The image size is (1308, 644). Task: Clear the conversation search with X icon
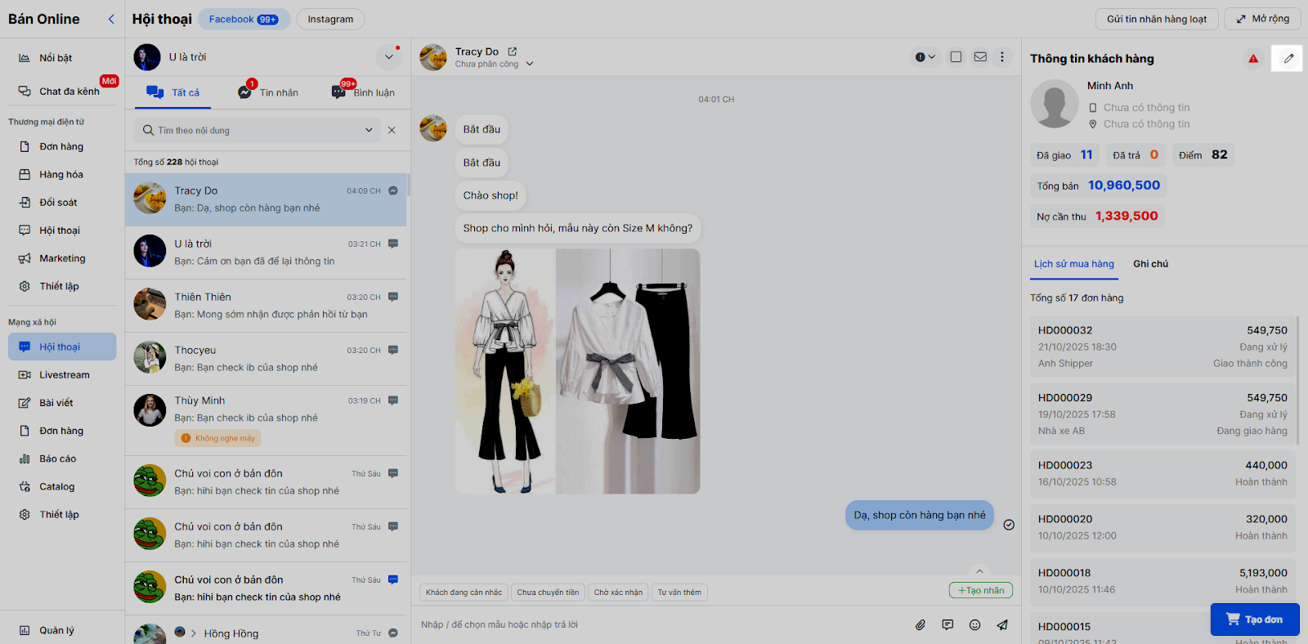point(392,130)
